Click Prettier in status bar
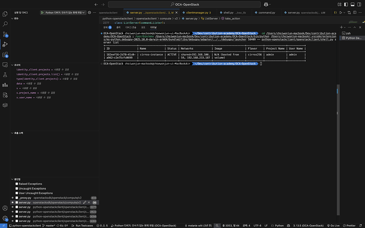This screenshot has width=365, height=228. [349, 225]
